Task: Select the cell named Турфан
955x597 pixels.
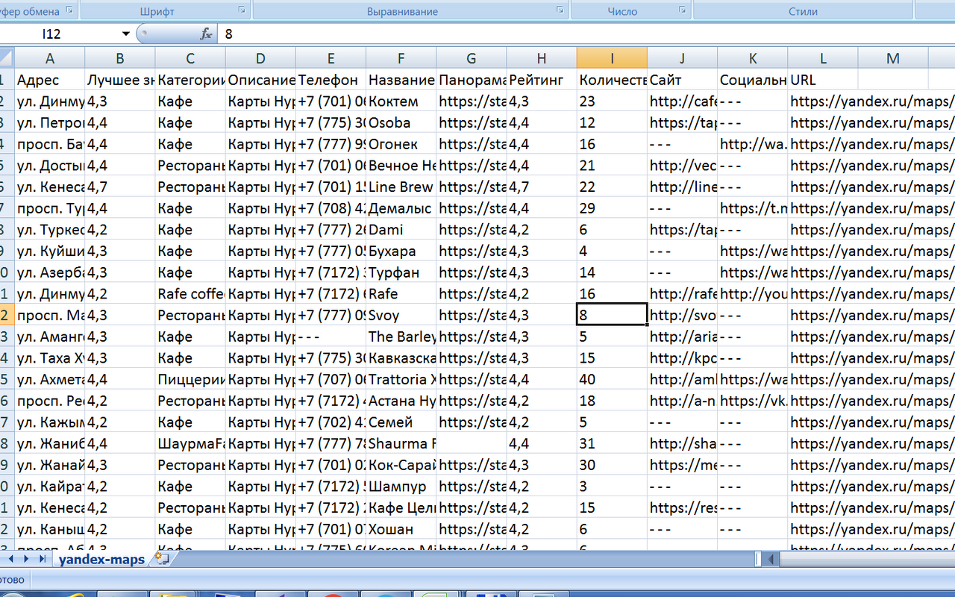Action: click(401, 272)
